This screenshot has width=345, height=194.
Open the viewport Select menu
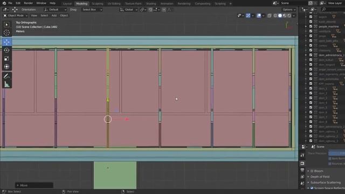[44, 16]
